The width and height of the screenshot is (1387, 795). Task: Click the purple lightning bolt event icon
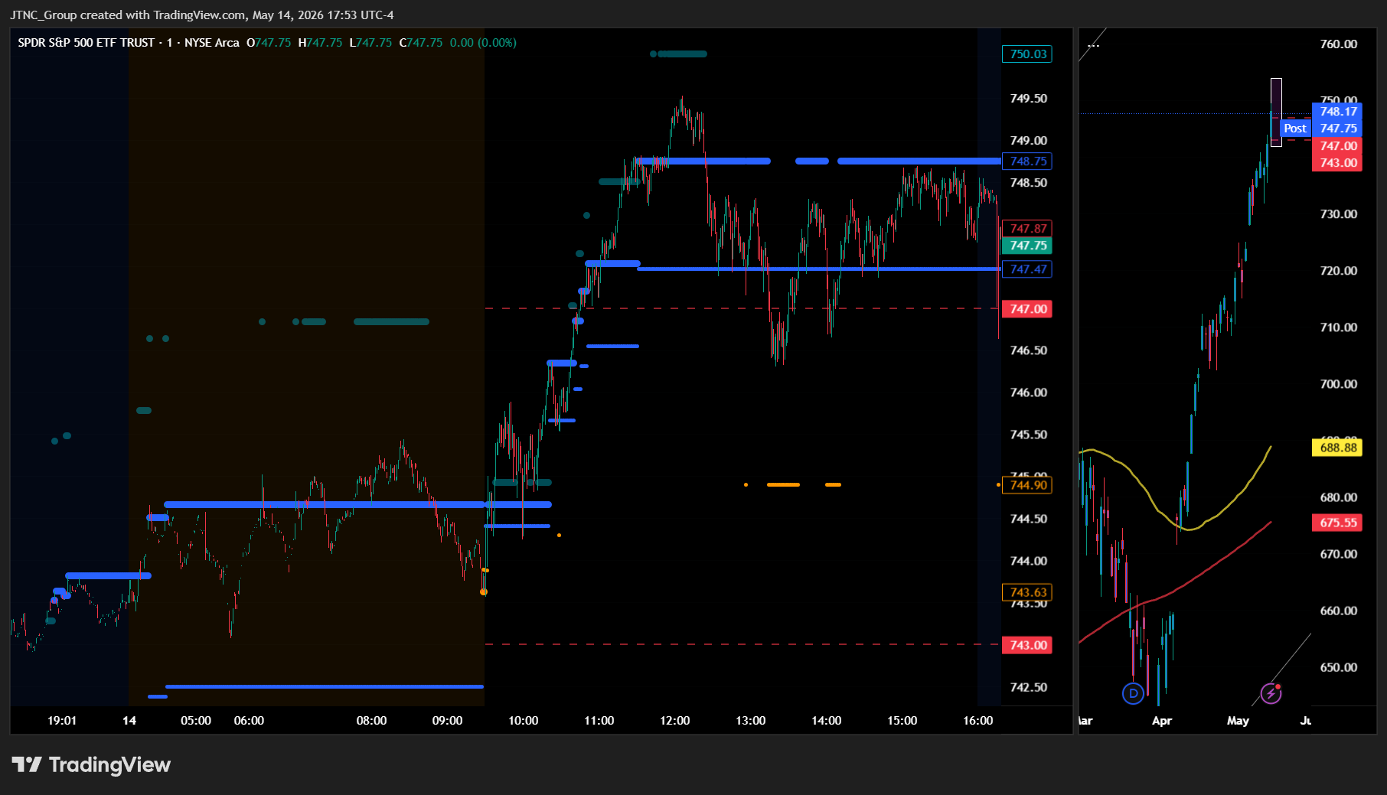point(1271,693)
